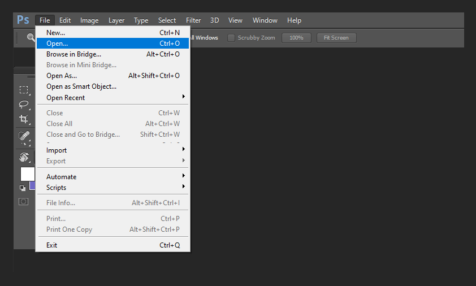Enable the Scrubby Zoom checkbox
476x286 pixels.
[231, 38]
